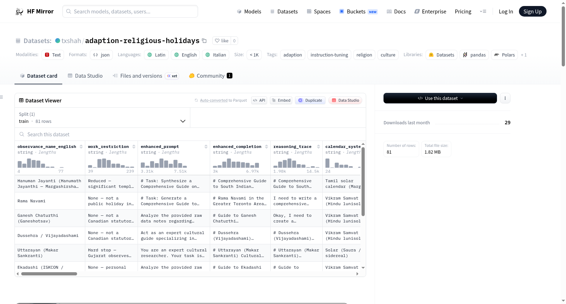Click the culture tag
This screenshot has height=304, width=566.
tap(388, 55)
